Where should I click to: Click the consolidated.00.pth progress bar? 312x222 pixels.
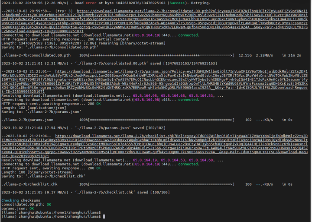click(156, 55)
